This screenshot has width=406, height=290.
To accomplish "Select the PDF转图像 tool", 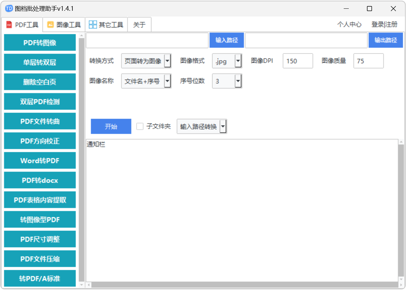I will tap(40, 43).
